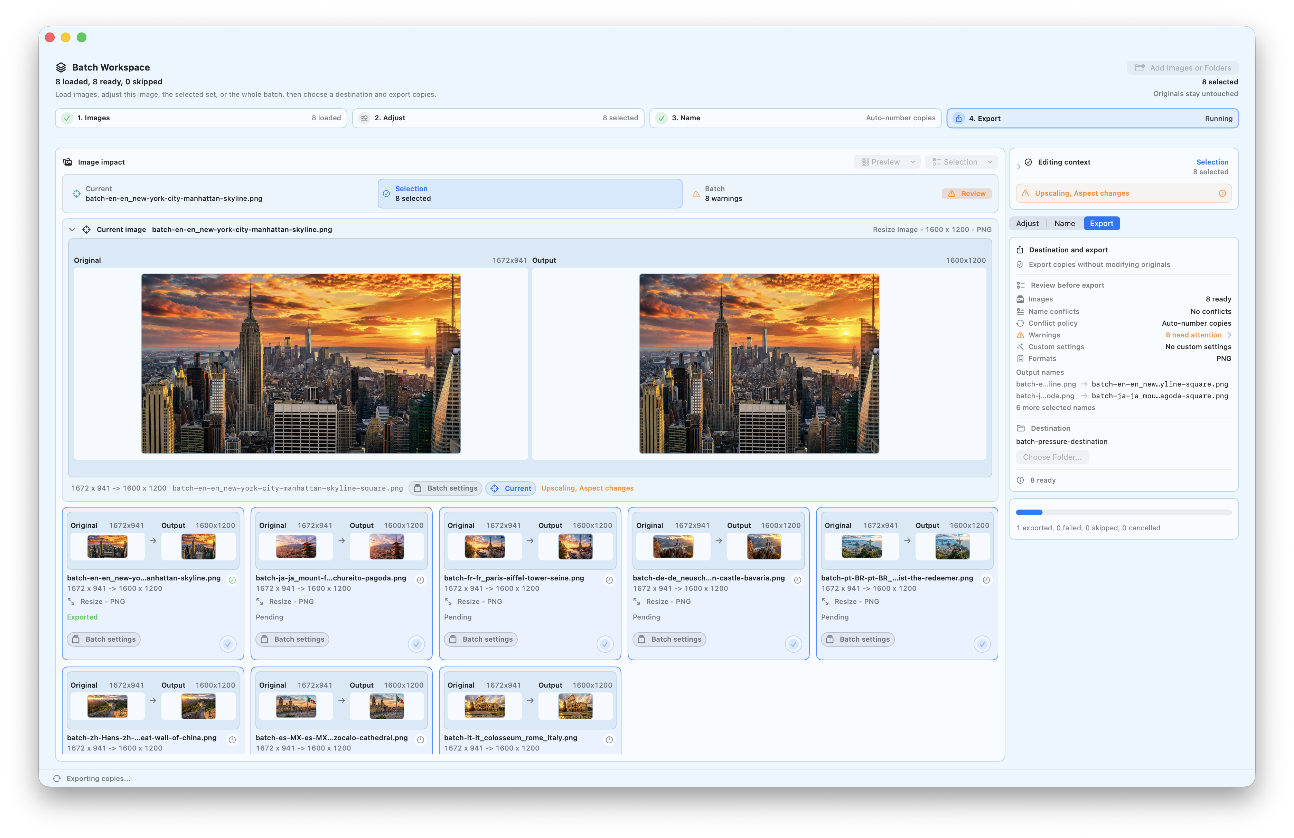
Task: Click the pending clock icon on the zocalo-cathedral card
Action: [420, 739]
